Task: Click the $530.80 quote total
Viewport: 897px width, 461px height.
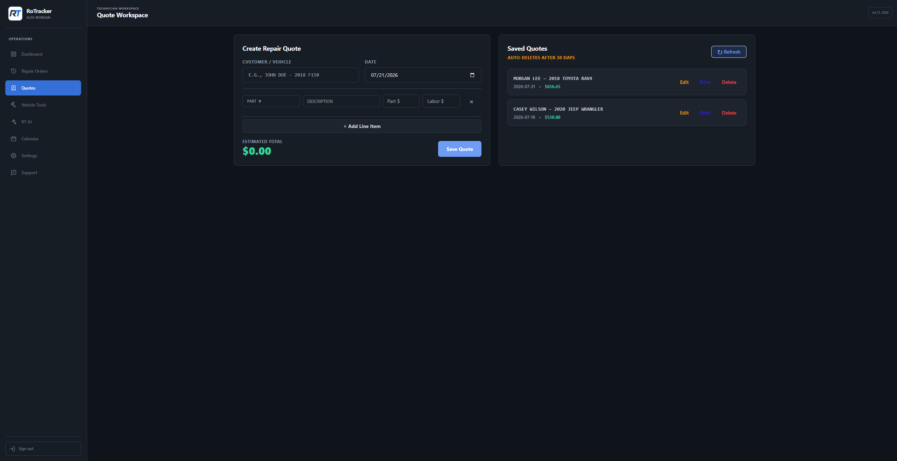Action: coord(552,117)
